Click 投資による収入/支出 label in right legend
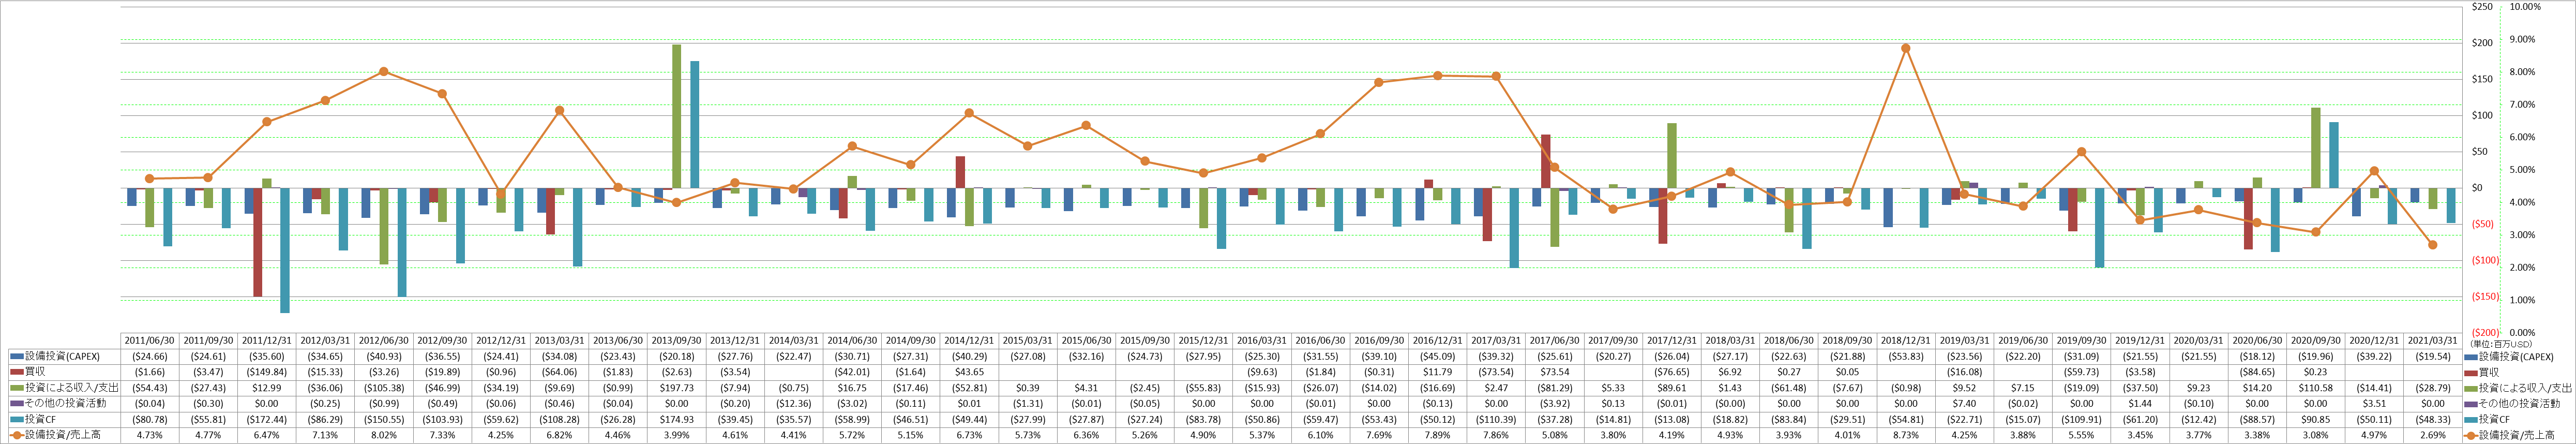 point(2526,388)
